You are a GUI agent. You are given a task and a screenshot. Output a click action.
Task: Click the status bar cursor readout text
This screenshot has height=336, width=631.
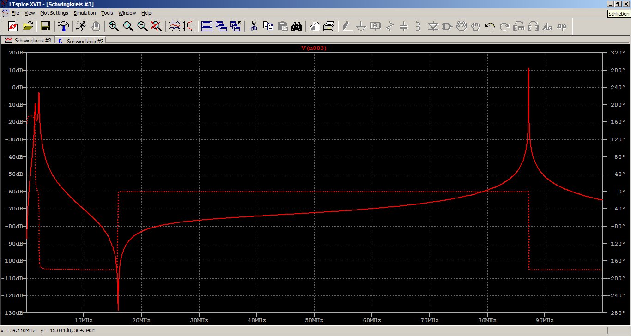[49, 330]
